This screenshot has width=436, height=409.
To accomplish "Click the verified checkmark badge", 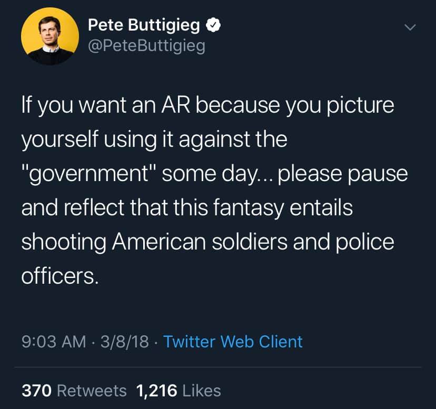I will pos(213,25).
